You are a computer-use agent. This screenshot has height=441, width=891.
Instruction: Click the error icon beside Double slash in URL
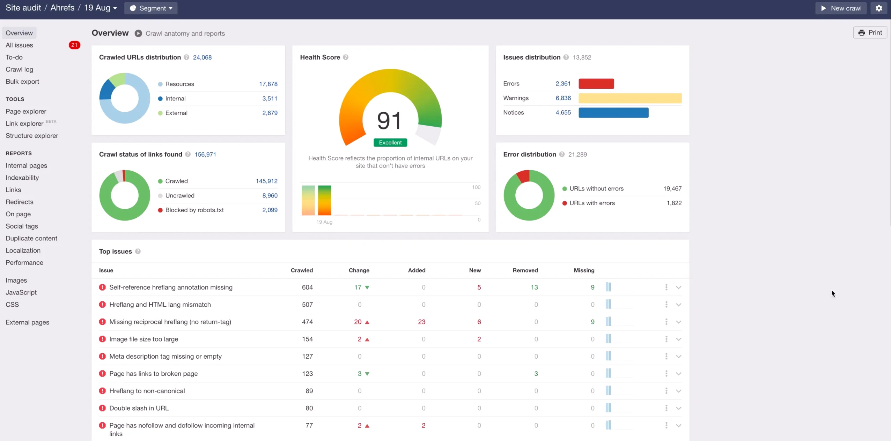[102, 408]
